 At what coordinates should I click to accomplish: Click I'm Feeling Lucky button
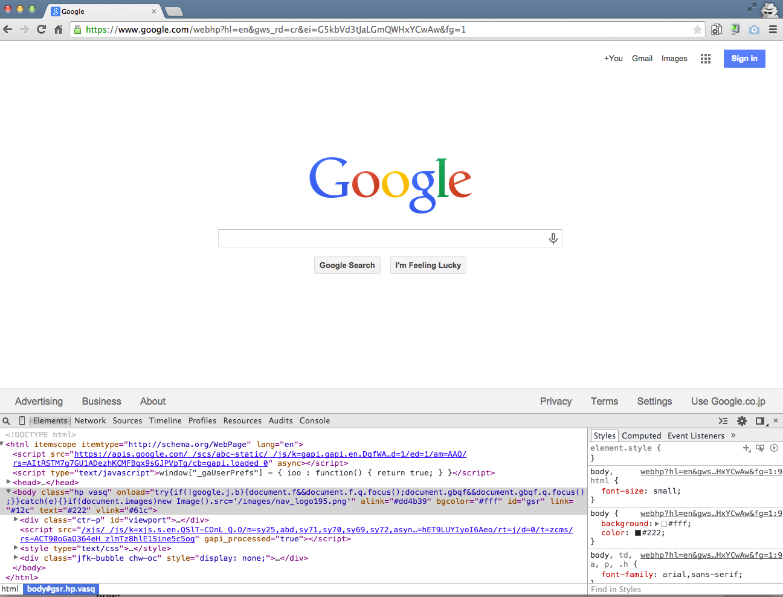428,266
